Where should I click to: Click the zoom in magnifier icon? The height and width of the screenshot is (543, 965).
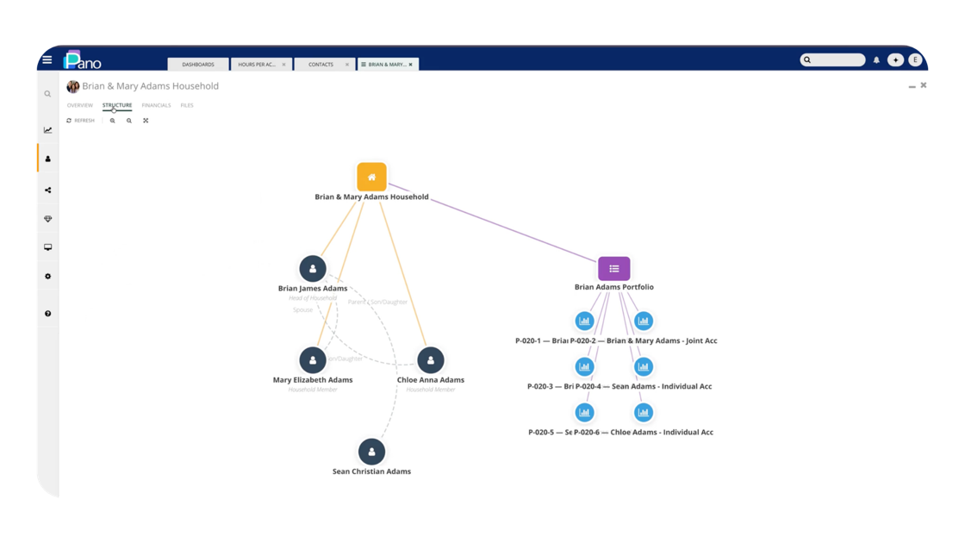tap(113, 121)
